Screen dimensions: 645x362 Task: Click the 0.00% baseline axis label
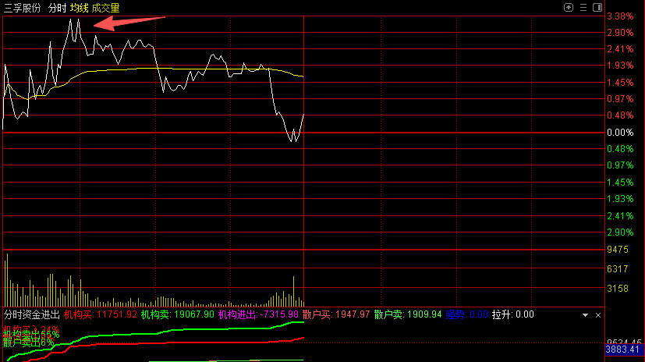(x=620, y=133)
